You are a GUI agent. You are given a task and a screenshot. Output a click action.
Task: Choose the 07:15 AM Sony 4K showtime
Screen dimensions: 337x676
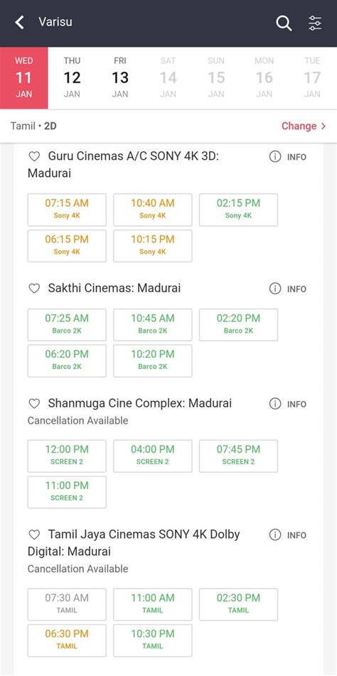[x=67, y=210]
